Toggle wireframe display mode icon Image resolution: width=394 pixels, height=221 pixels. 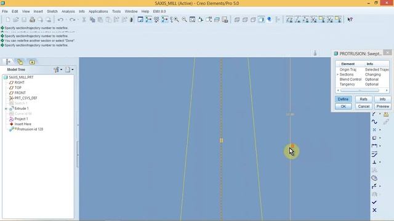pyautogui.click(x=237, y=20)
